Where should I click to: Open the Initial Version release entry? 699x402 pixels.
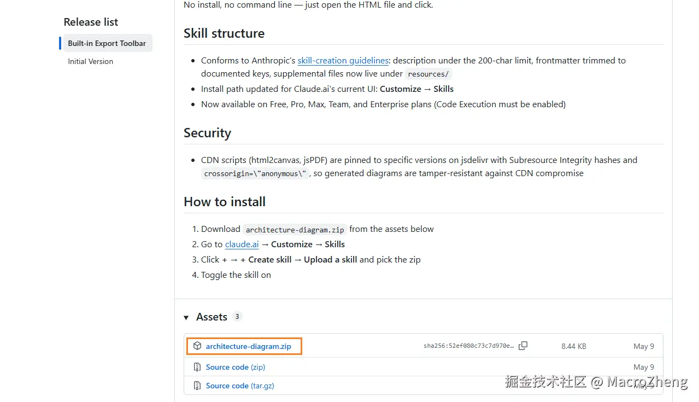coord(91,61)
